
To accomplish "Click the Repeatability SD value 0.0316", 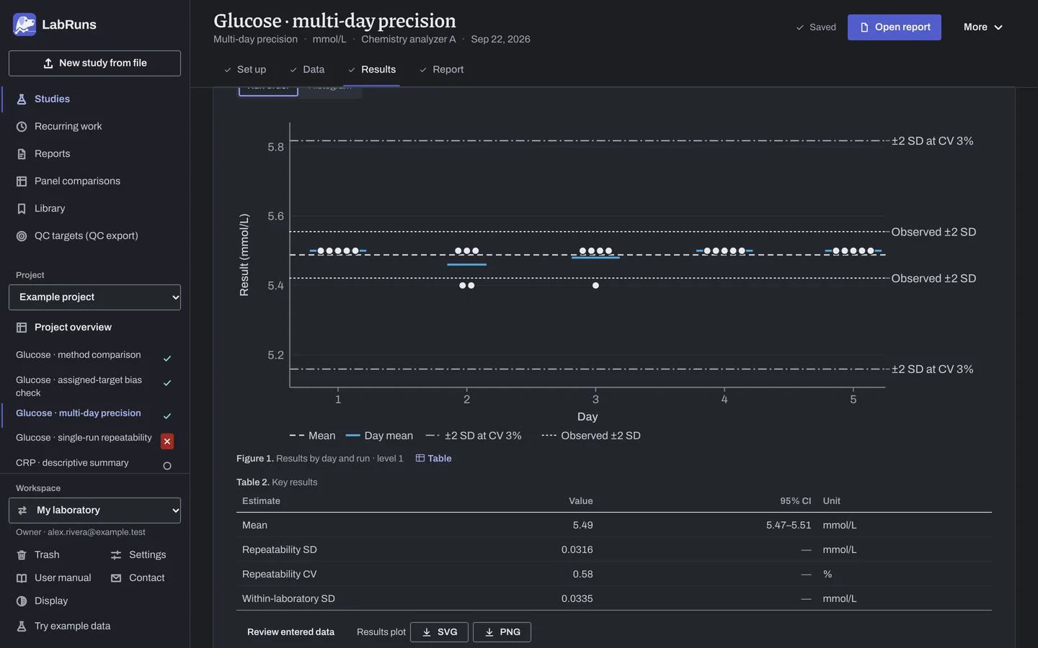I will click(577, 549).
